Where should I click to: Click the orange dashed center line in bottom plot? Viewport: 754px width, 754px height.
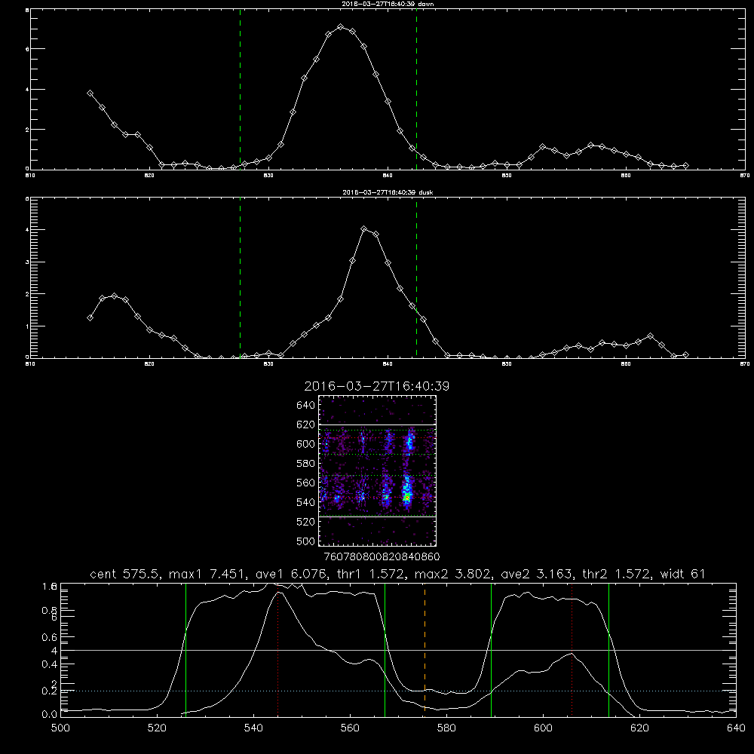click(425, 649)
